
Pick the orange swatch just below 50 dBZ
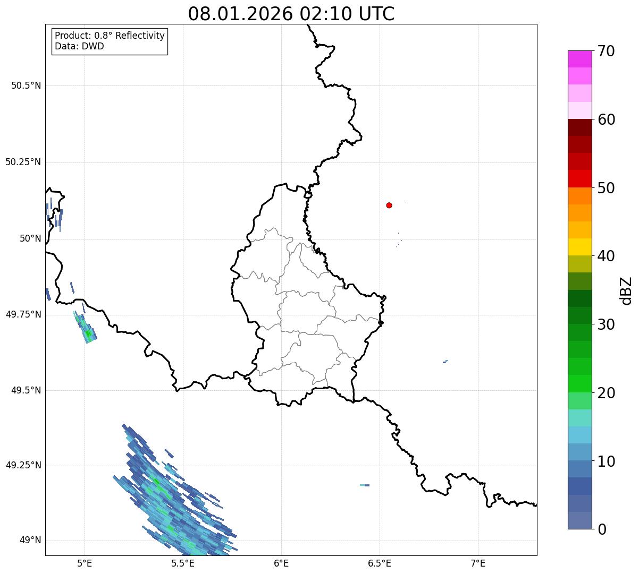pos(579,196)
